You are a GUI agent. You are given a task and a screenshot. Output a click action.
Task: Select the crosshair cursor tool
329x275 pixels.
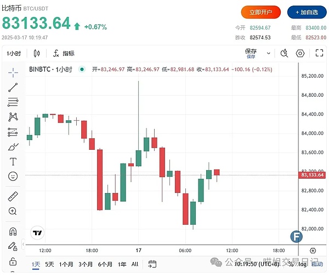(13, 71)
